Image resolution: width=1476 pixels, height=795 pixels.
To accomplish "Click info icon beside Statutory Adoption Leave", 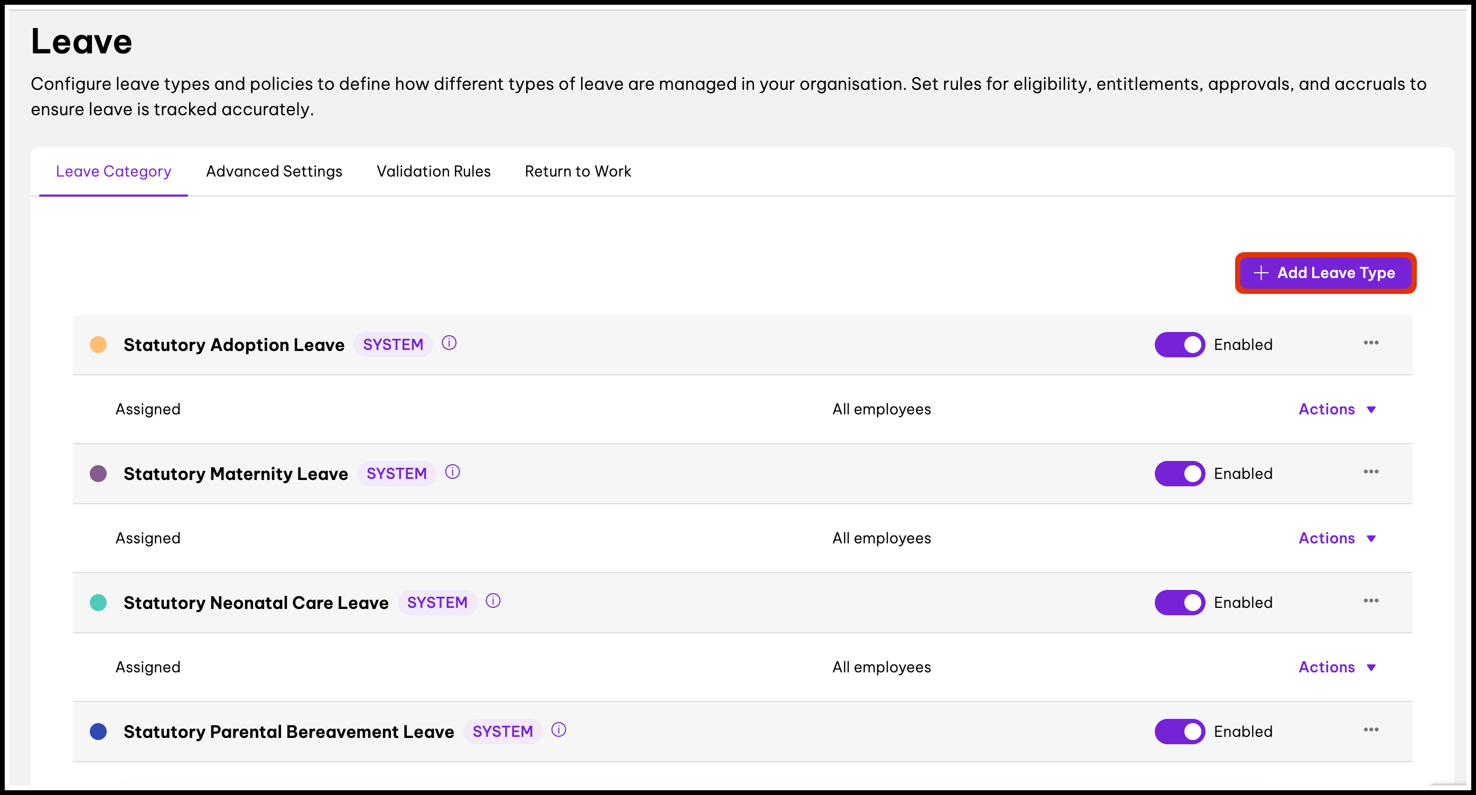I will [x=449, y=343].
